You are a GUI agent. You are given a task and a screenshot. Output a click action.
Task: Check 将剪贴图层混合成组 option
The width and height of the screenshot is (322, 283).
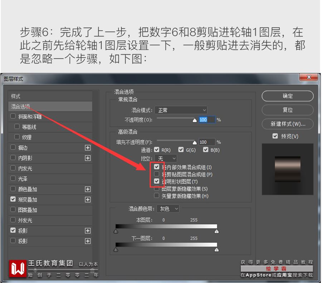[x=157, y=174]
